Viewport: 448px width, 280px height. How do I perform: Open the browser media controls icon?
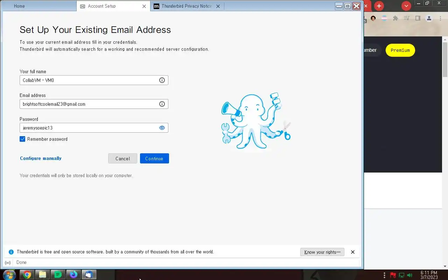(x=406, y=18)
